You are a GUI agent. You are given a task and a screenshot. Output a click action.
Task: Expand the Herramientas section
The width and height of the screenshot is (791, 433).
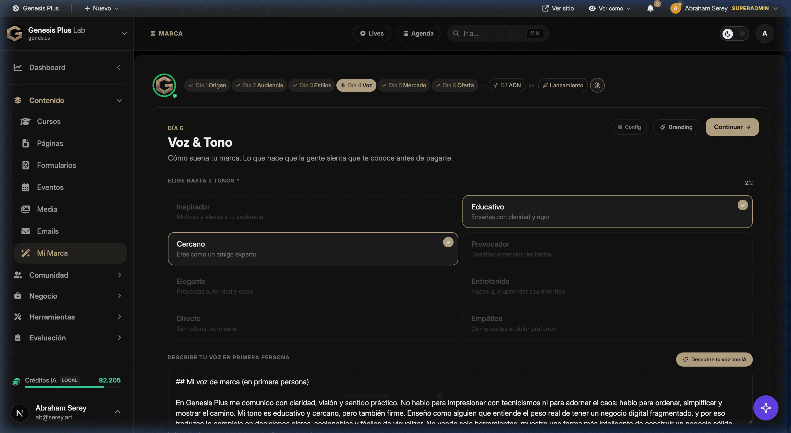(x=120, y=317)
